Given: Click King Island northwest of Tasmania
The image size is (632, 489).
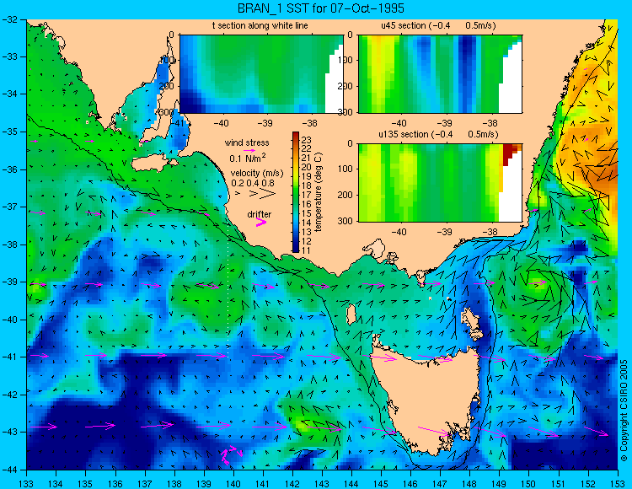Looking at the screenshot, I should tap(351, 314).
